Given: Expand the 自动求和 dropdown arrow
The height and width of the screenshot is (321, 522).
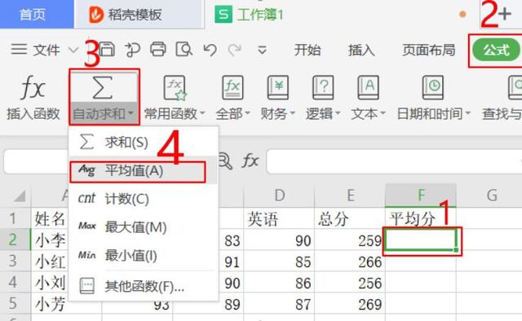Looking at the screenshot, I should pyautogui.click(x=130, y=114).
